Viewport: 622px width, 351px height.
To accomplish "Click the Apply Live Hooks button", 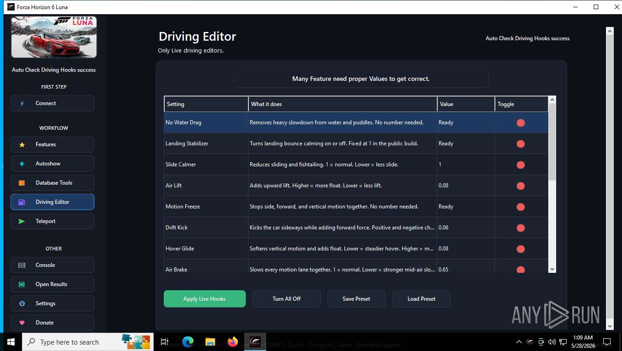I will [204, 299].
